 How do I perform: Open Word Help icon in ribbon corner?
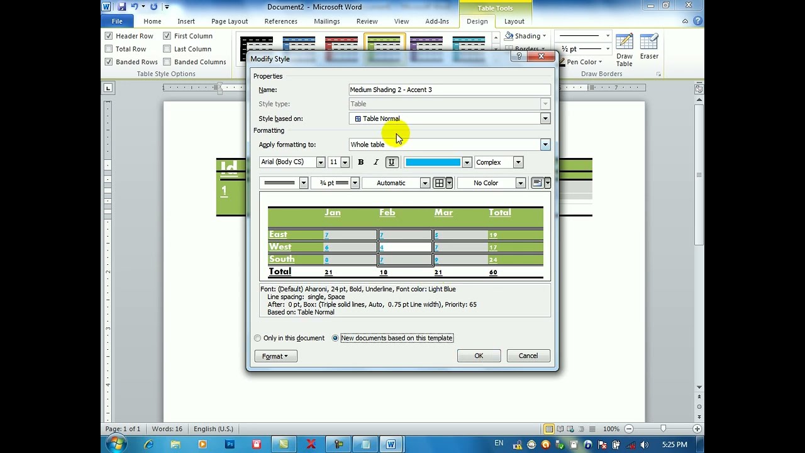[x=697, y=21]
